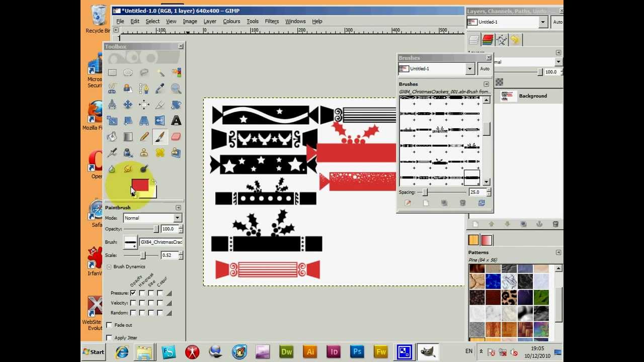
Task: Open the Windows menu
Action: coord(295,21)
